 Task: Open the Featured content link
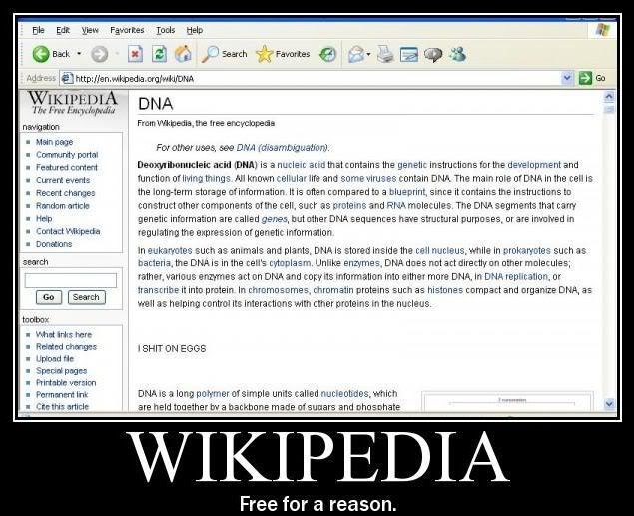(x=67, y=167)
